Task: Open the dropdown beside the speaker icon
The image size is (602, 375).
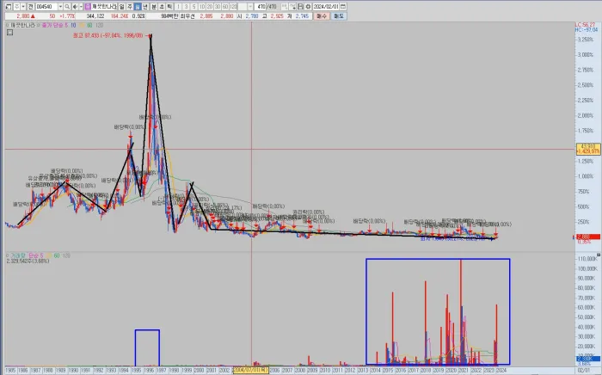Action: coord(81,7)
